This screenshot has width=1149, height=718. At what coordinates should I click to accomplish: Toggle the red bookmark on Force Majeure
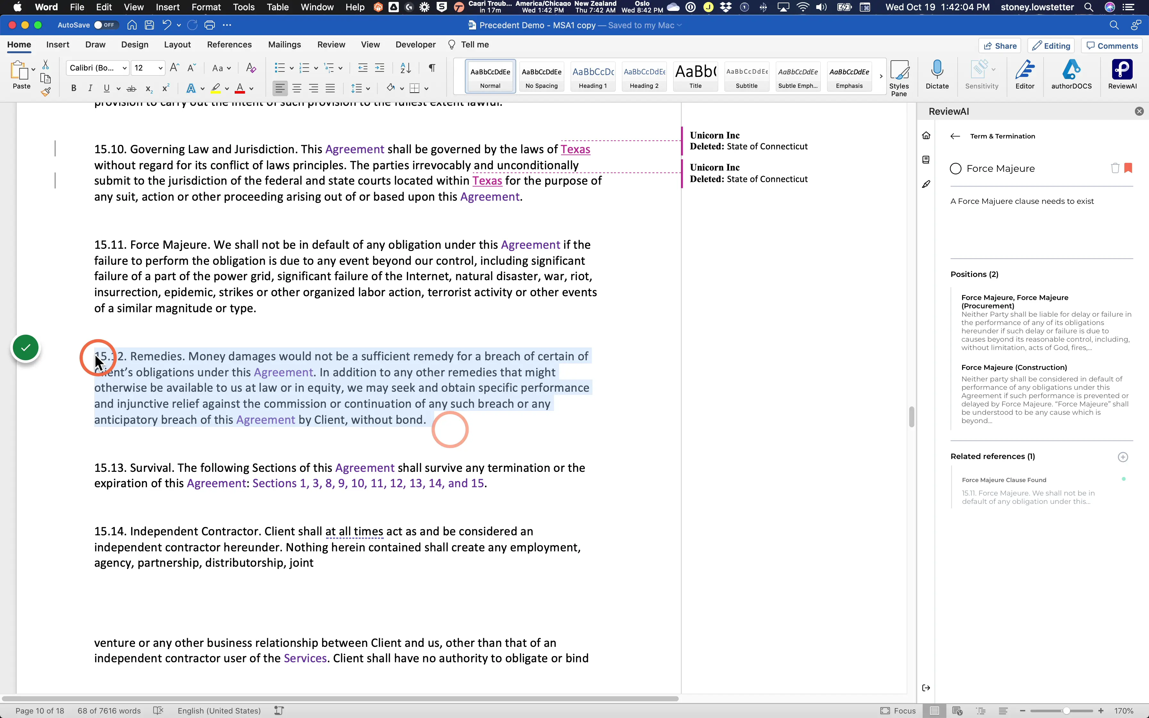[x=1128, y=168]
